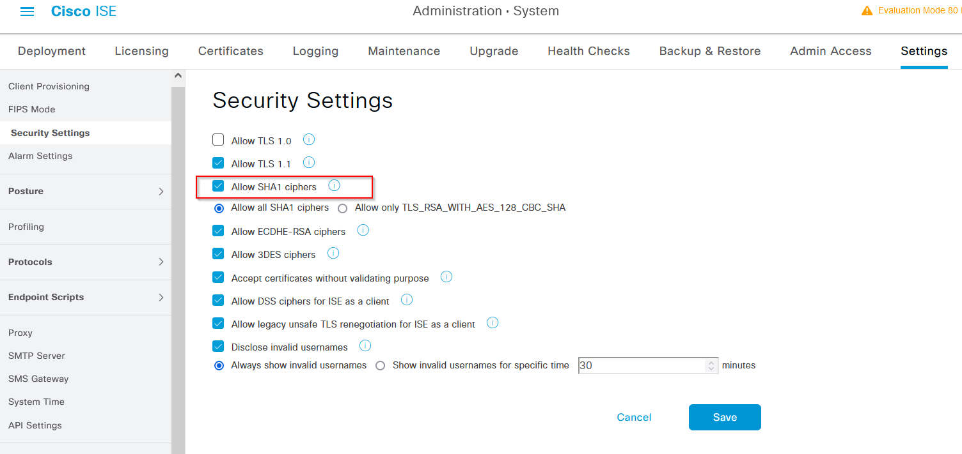Toggle Accept certificates without validating purpose

click(x=218, y=278)
